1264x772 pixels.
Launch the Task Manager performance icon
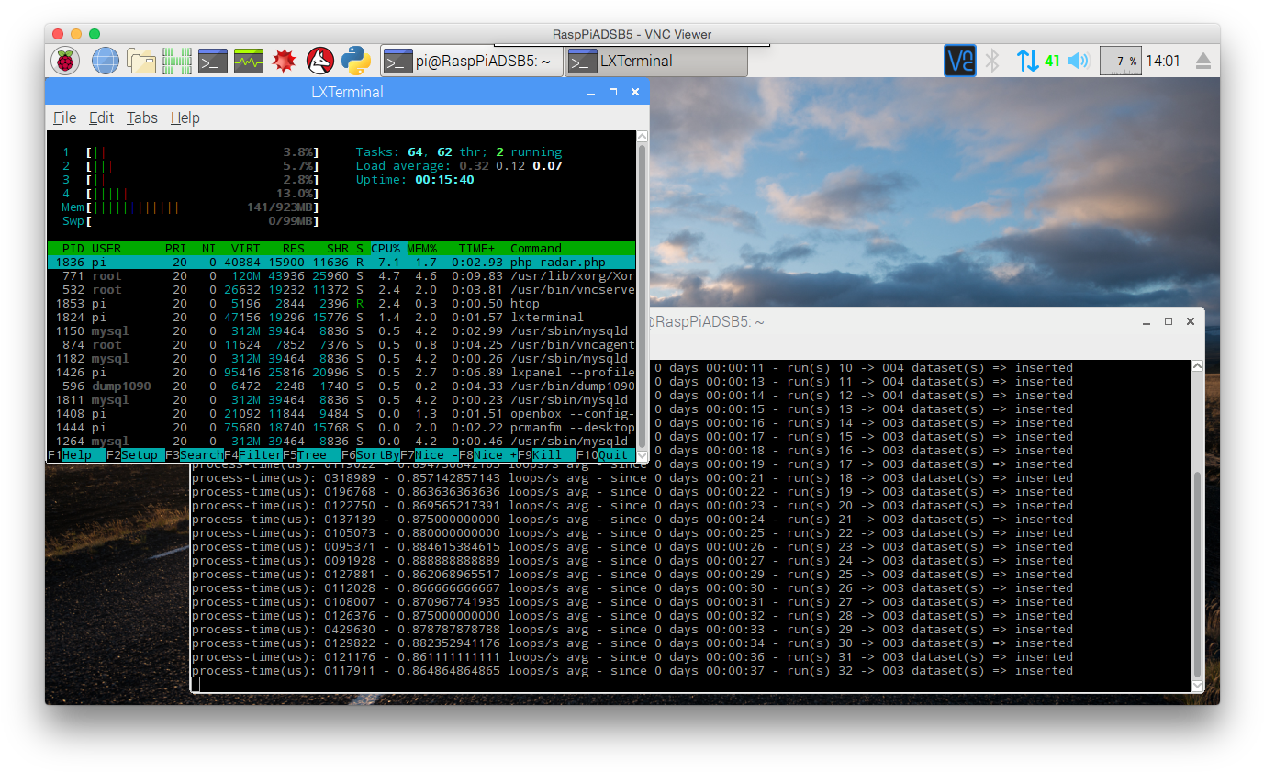pos(249,60)
